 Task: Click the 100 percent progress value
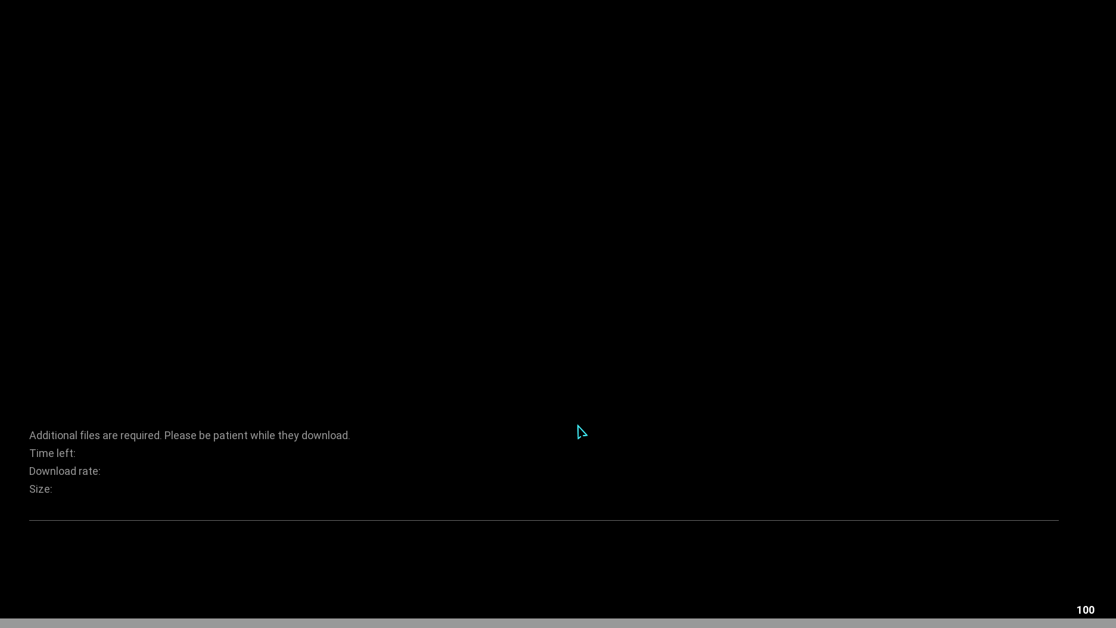point(1085,610)
